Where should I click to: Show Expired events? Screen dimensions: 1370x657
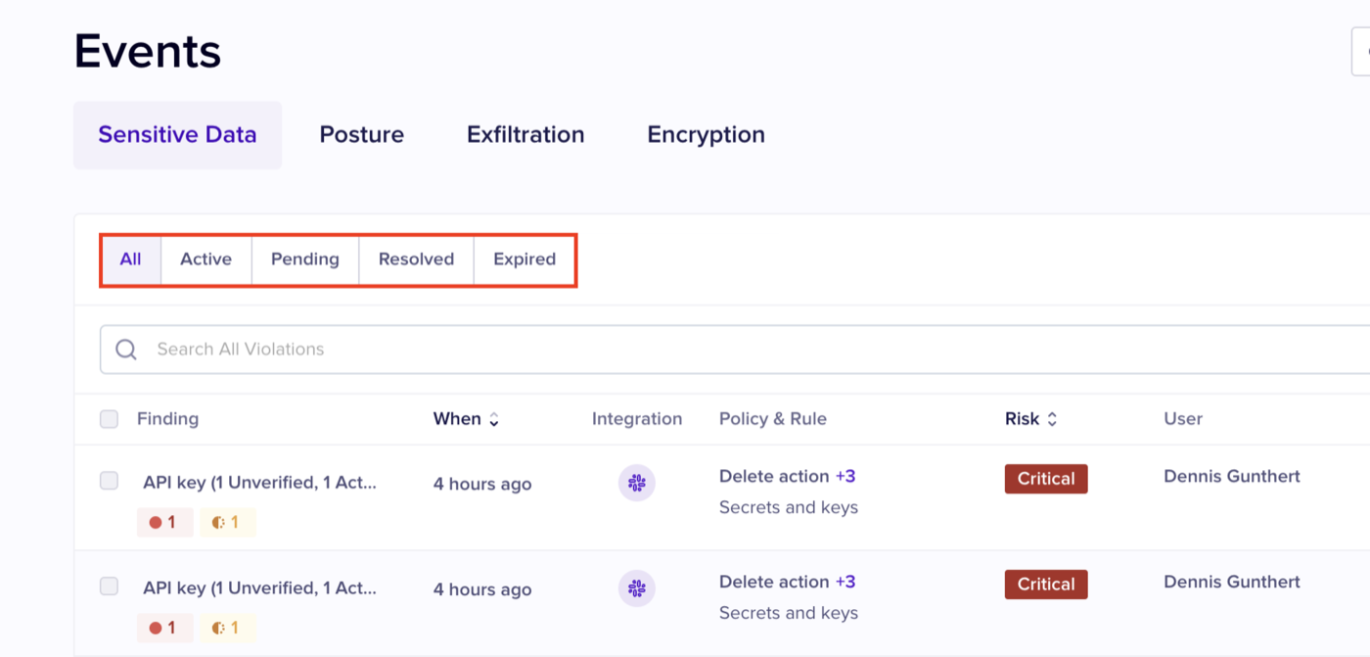pos(525,259)
